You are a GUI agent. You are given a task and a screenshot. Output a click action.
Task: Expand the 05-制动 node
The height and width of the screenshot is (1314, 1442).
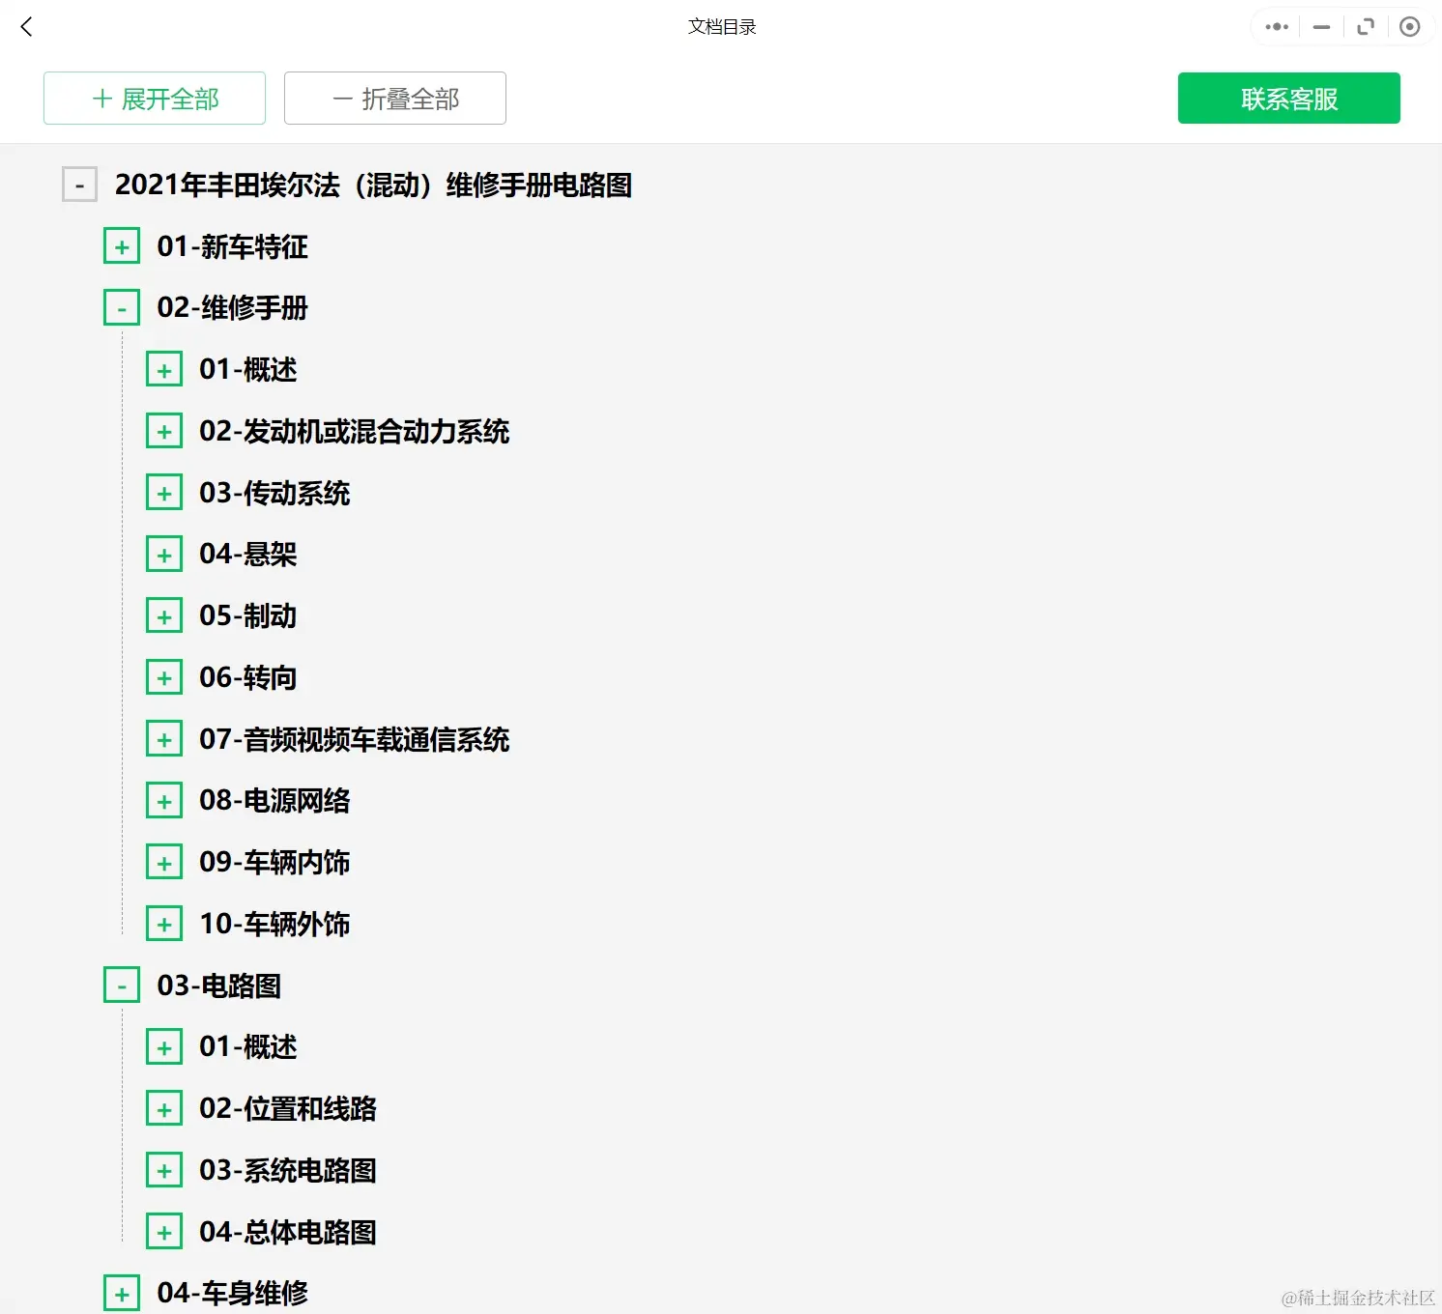pyautogui.click(x=164, y=614)
